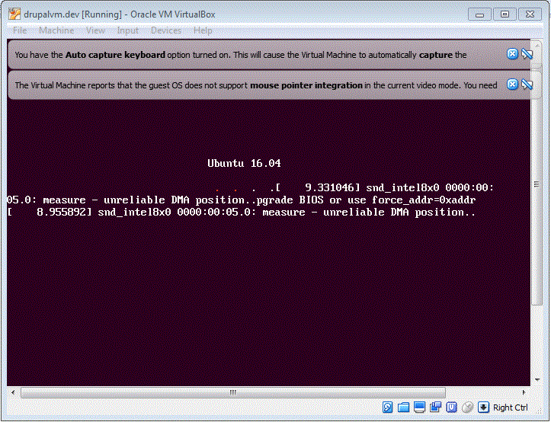Maximize the drupalvm.dev VirtualBox window
This screenshot has width=551, height=422.
(x=505, y=14)
